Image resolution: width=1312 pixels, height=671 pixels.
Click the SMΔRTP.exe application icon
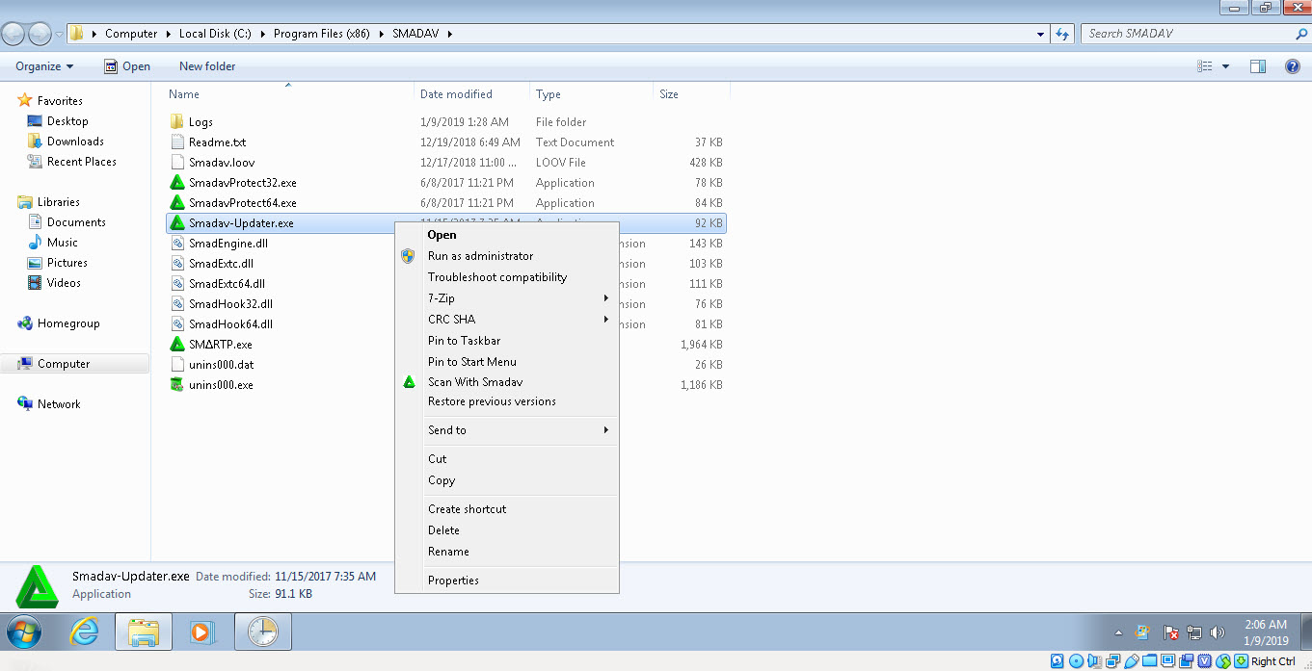click(x=177, y=345)
